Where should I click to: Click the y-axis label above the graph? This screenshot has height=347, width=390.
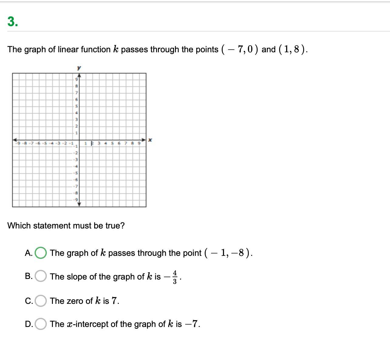click(79, 68)
